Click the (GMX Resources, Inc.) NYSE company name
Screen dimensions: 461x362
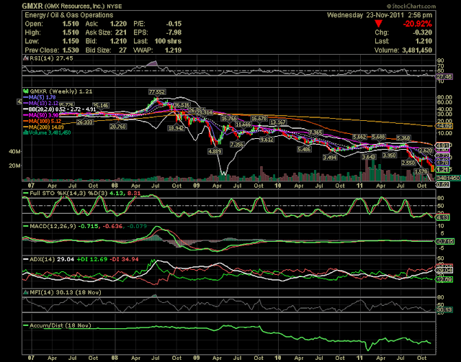[84, 6]
